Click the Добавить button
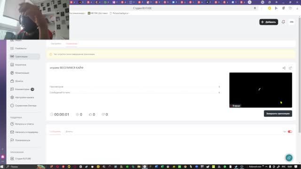 point(269,22)
